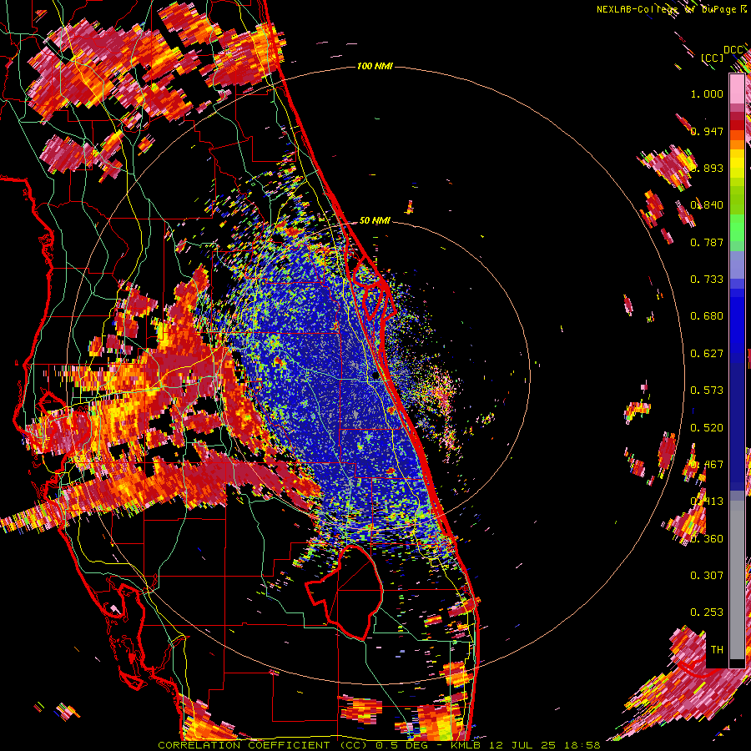Click the 0.733 legend value

pyautogui.click(x=707, y=280)
